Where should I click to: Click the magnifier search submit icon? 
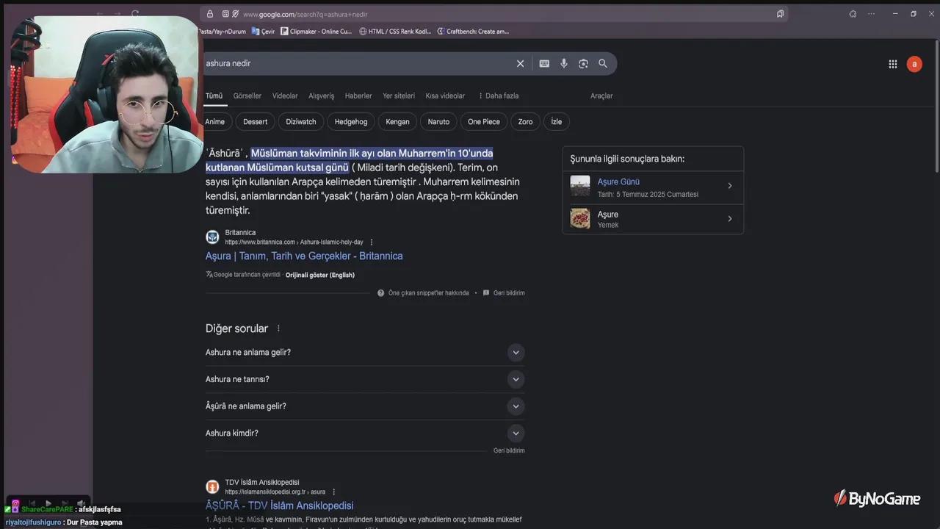tap(603, 64)
